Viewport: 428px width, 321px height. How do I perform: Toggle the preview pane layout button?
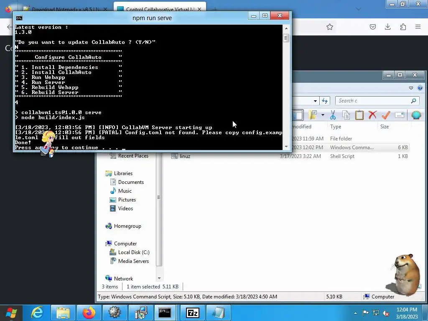click(298, 115)
